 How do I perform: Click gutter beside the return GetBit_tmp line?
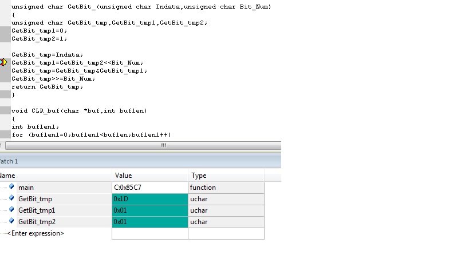pyautogui.click(x=5, y=86)
